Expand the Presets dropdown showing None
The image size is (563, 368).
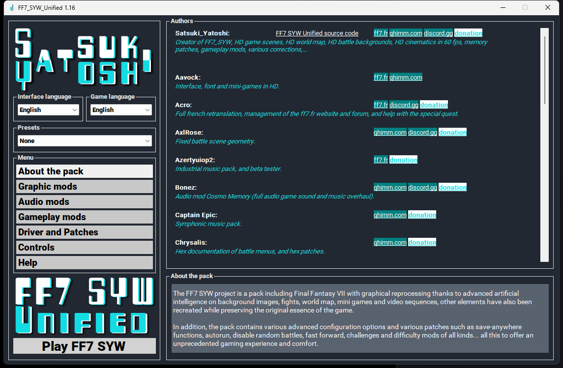click(85, 141)
